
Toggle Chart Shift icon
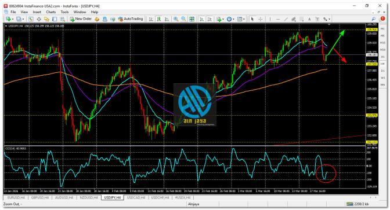tap(210, 19)
